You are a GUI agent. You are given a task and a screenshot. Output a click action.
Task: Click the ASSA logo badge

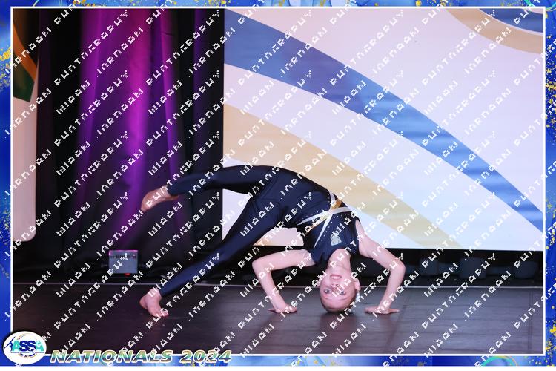24,347
